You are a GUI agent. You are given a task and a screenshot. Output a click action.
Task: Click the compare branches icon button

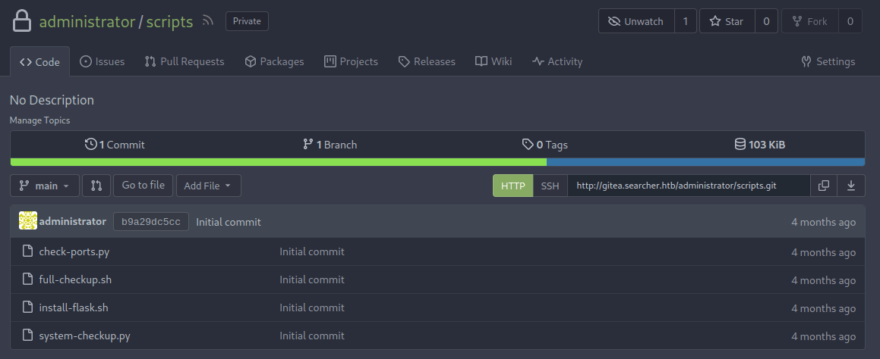(x=96, y=186)
